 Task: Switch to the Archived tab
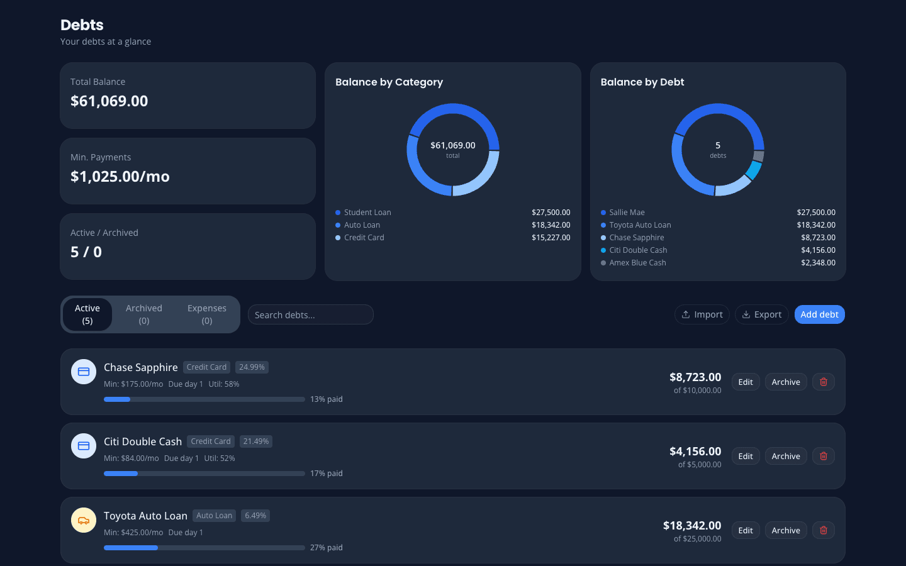tap(144, 314)
